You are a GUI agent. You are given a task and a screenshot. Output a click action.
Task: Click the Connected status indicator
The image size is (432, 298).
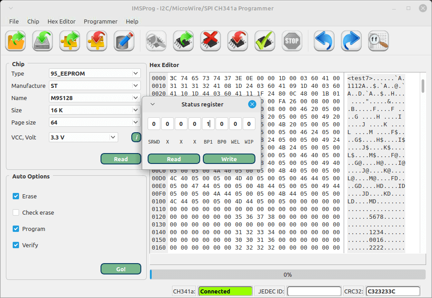(225, 291)
